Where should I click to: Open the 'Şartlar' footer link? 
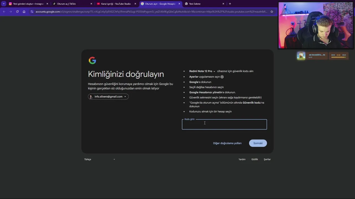pyautogui.click(x=267, y=159)
